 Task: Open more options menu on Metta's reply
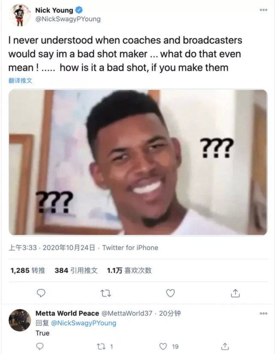click(x=263, y=314)
